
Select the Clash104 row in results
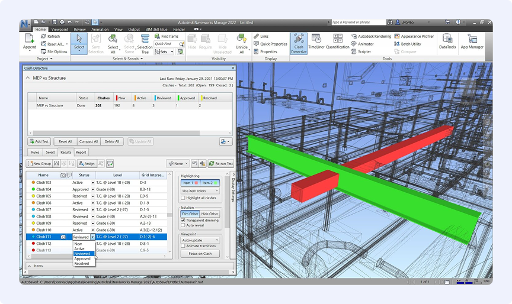click(x=44, y=189)
